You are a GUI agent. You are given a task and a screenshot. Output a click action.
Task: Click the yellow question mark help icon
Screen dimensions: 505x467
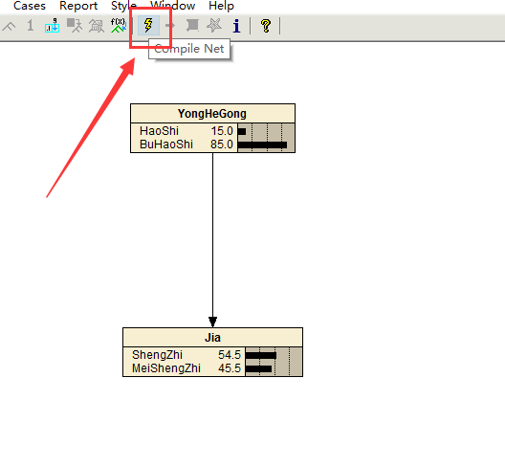[x=266, y=26]
